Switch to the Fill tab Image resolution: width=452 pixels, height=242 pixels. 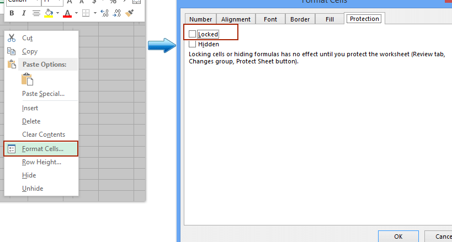click(329, 19)
